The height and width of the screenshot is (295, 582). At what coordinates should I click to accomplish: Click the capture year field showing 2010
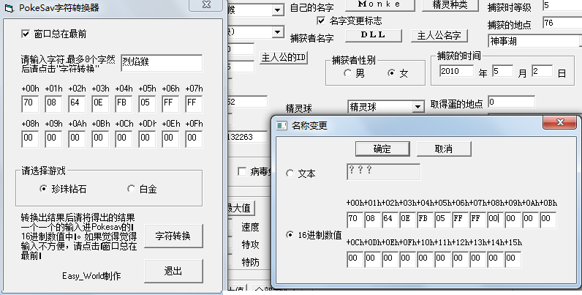(456, 71)
